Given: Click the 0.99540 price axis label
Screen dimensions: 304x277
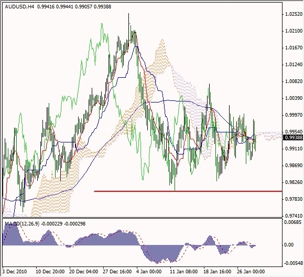Looking at the screenshot, I should click(294, 131).
